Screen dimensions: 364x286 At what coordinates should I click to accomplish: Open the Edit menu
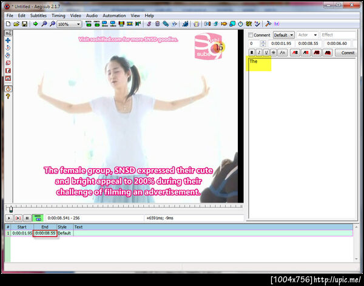pos(22,16)
